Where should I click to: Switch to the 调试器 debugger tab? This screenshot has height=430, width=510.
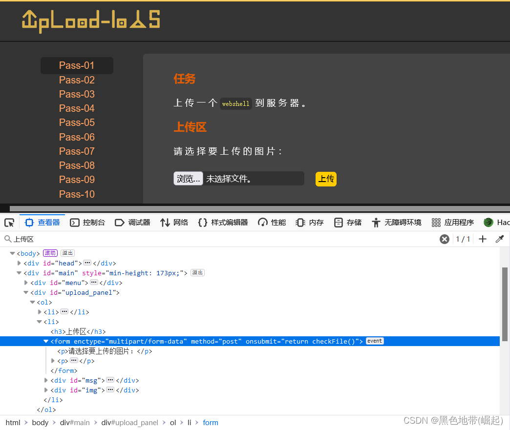132,223
